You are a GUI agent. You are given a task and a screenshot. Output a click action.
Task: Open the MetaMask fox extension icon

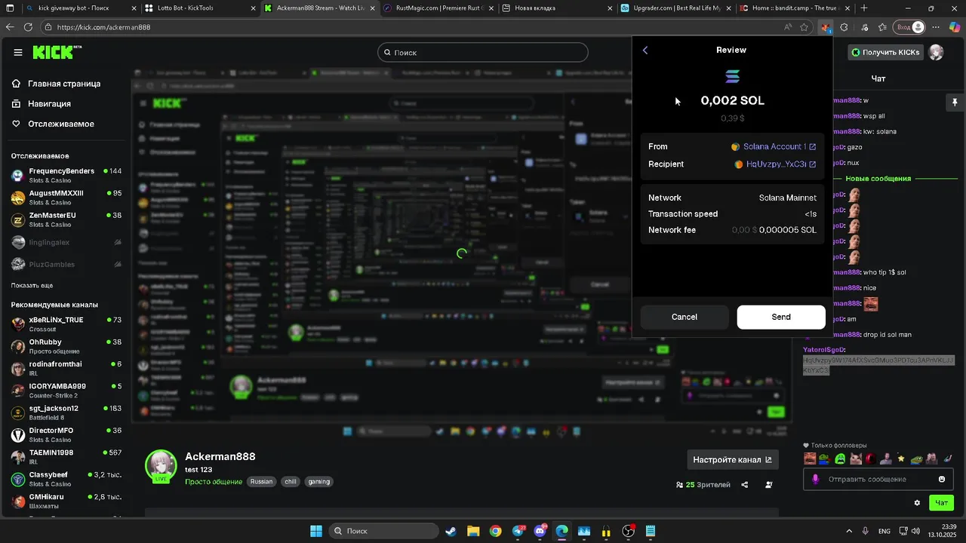(825, 27)
